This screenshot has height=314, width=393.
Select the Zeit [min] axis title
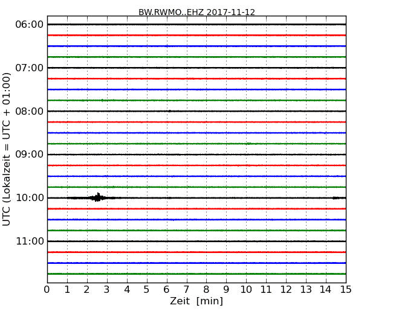[x=197, y=301]
